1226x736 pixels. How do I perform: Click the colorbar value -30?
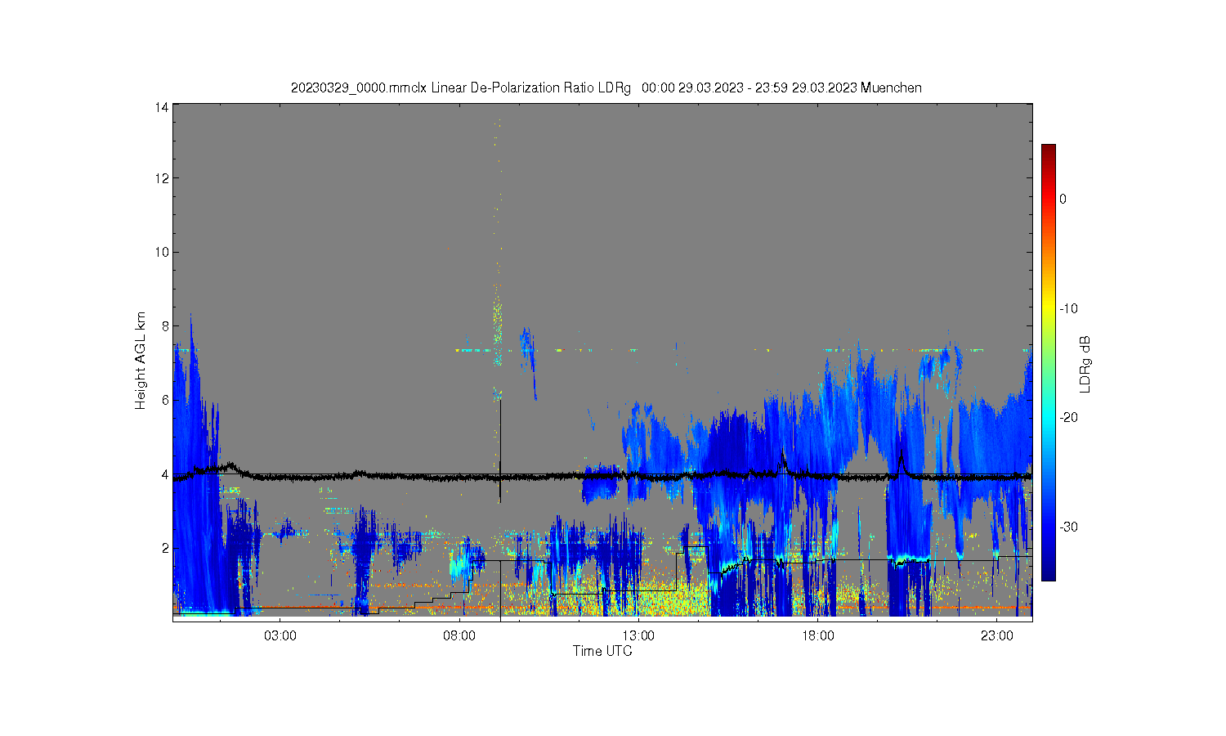pyautogui.click(x=1068, y=527)
